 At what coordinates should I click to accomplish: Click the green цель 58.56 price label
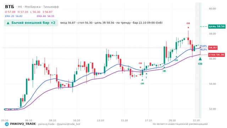pyautogui.click(x=217, y=26)
